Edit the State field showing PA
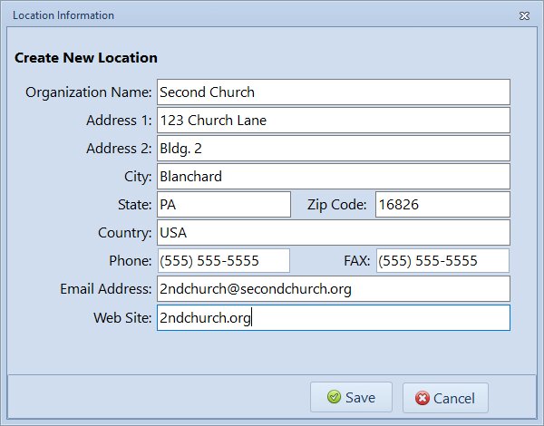 pyautogui.click(x=224, y=204)
